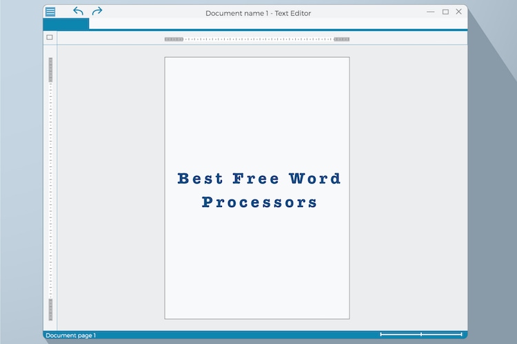
Task: Click the "Best Free Word" heading line
Action: point(259,179)
